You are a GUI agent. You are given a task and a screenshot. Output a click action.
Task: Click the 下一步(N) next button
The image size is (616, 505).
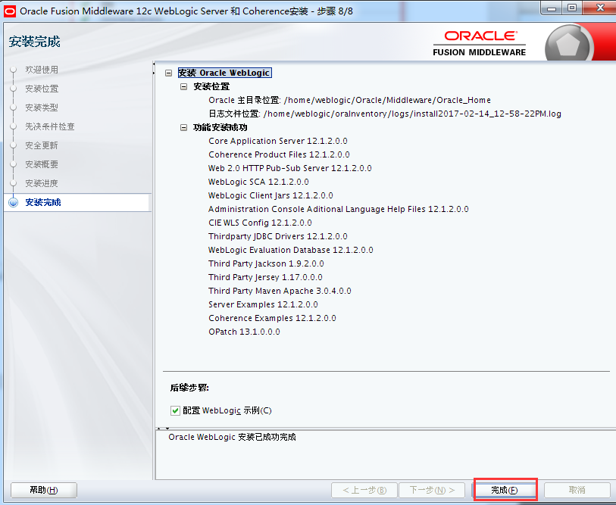tap(431, 490)
